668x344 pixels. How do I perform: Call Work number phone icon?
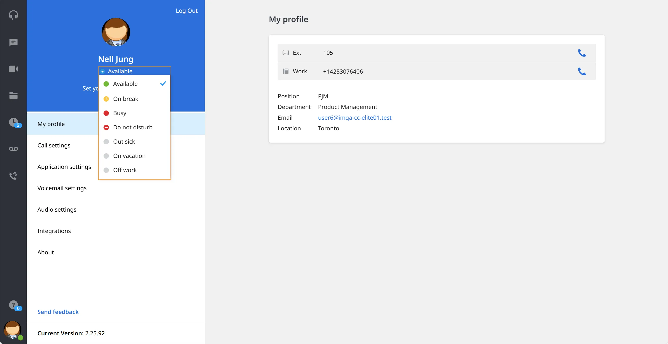coord(582,72)
